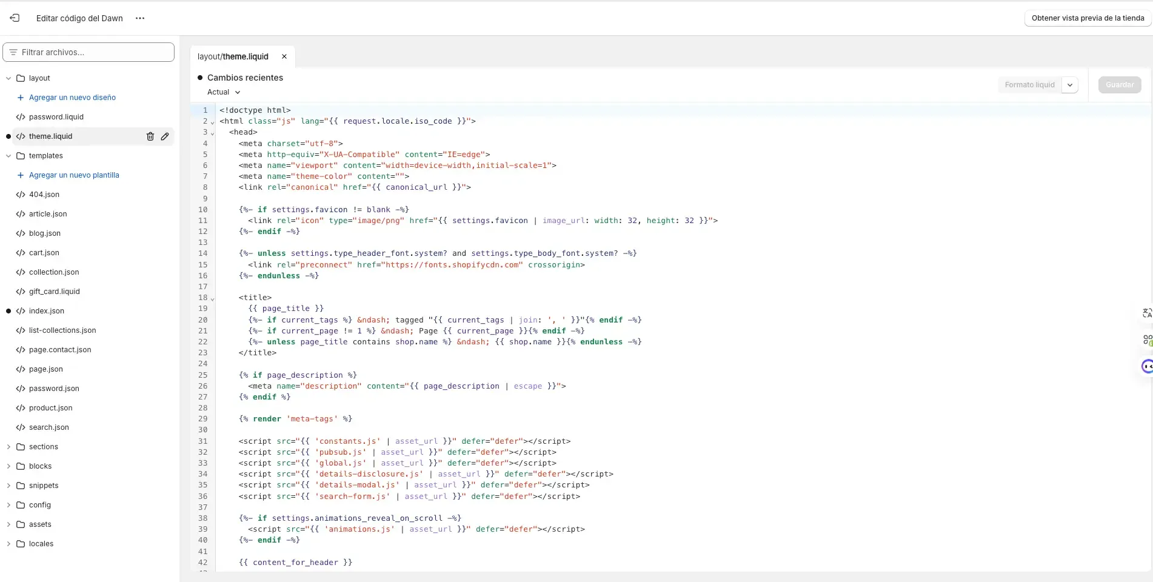
Task: Click the exit editor back icon
Action: tap(15, 18)
